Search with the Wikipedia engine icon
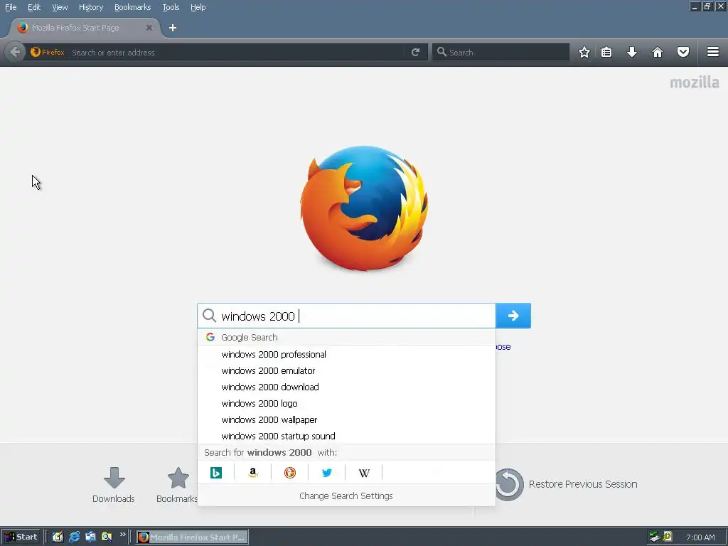Viewport: 728px width, 546px height. 364,473
